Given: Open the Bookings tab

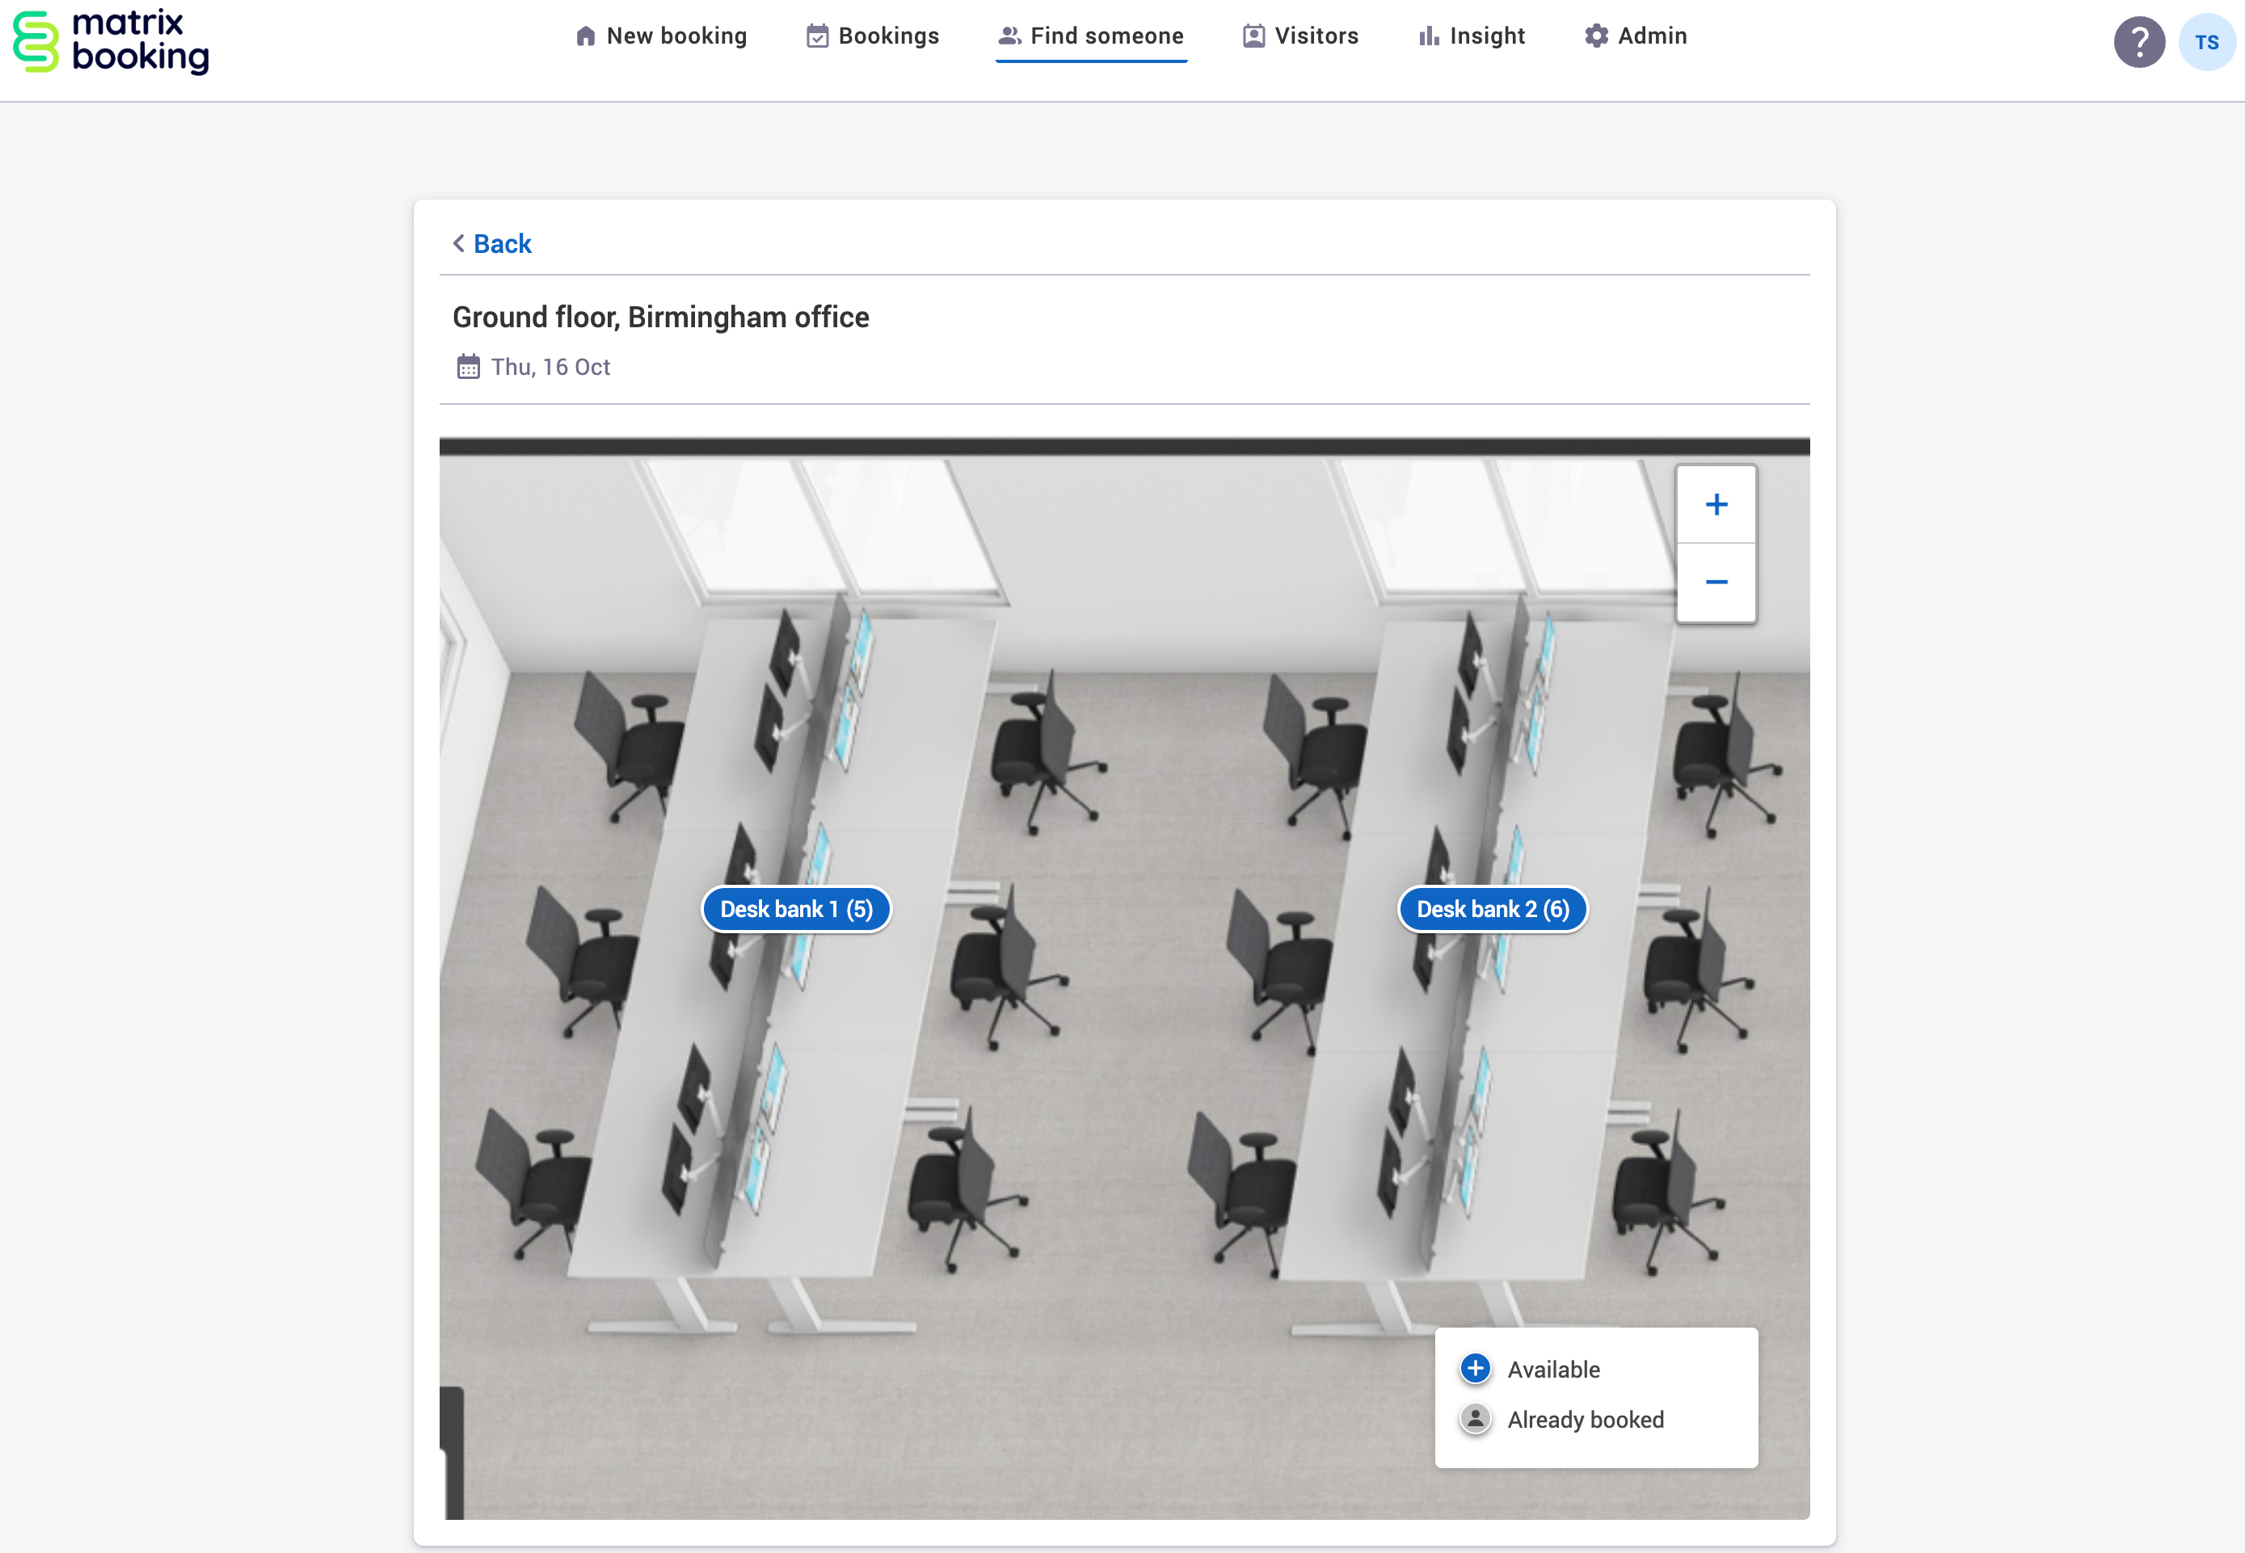Looking at the screenshot, I should 887,36.
